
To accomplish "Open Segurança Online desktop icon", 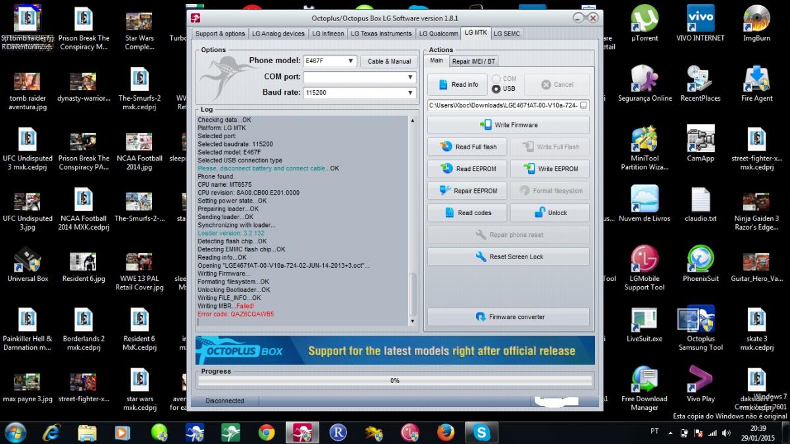I will click(645, 84).
